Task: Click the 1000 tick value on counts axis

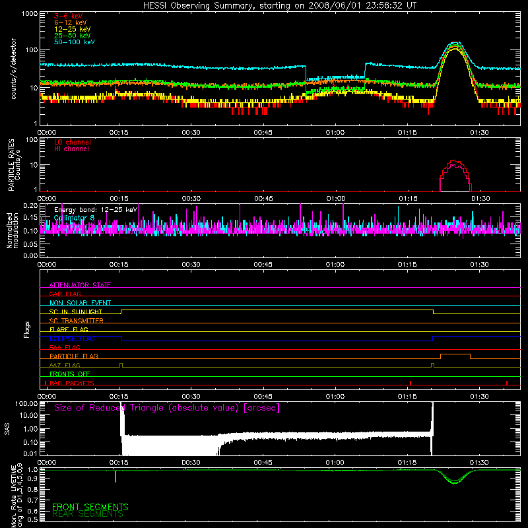Action: pyautogui.click(x=29, y=14)
